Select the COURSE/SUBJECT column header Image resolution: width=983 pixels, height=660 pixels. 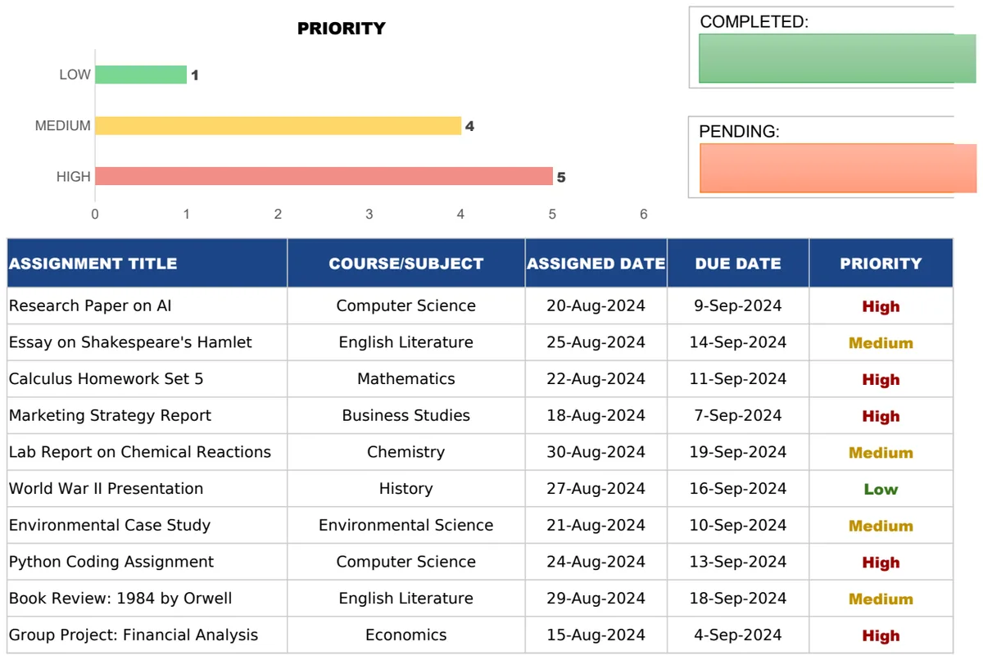point(406,263)
